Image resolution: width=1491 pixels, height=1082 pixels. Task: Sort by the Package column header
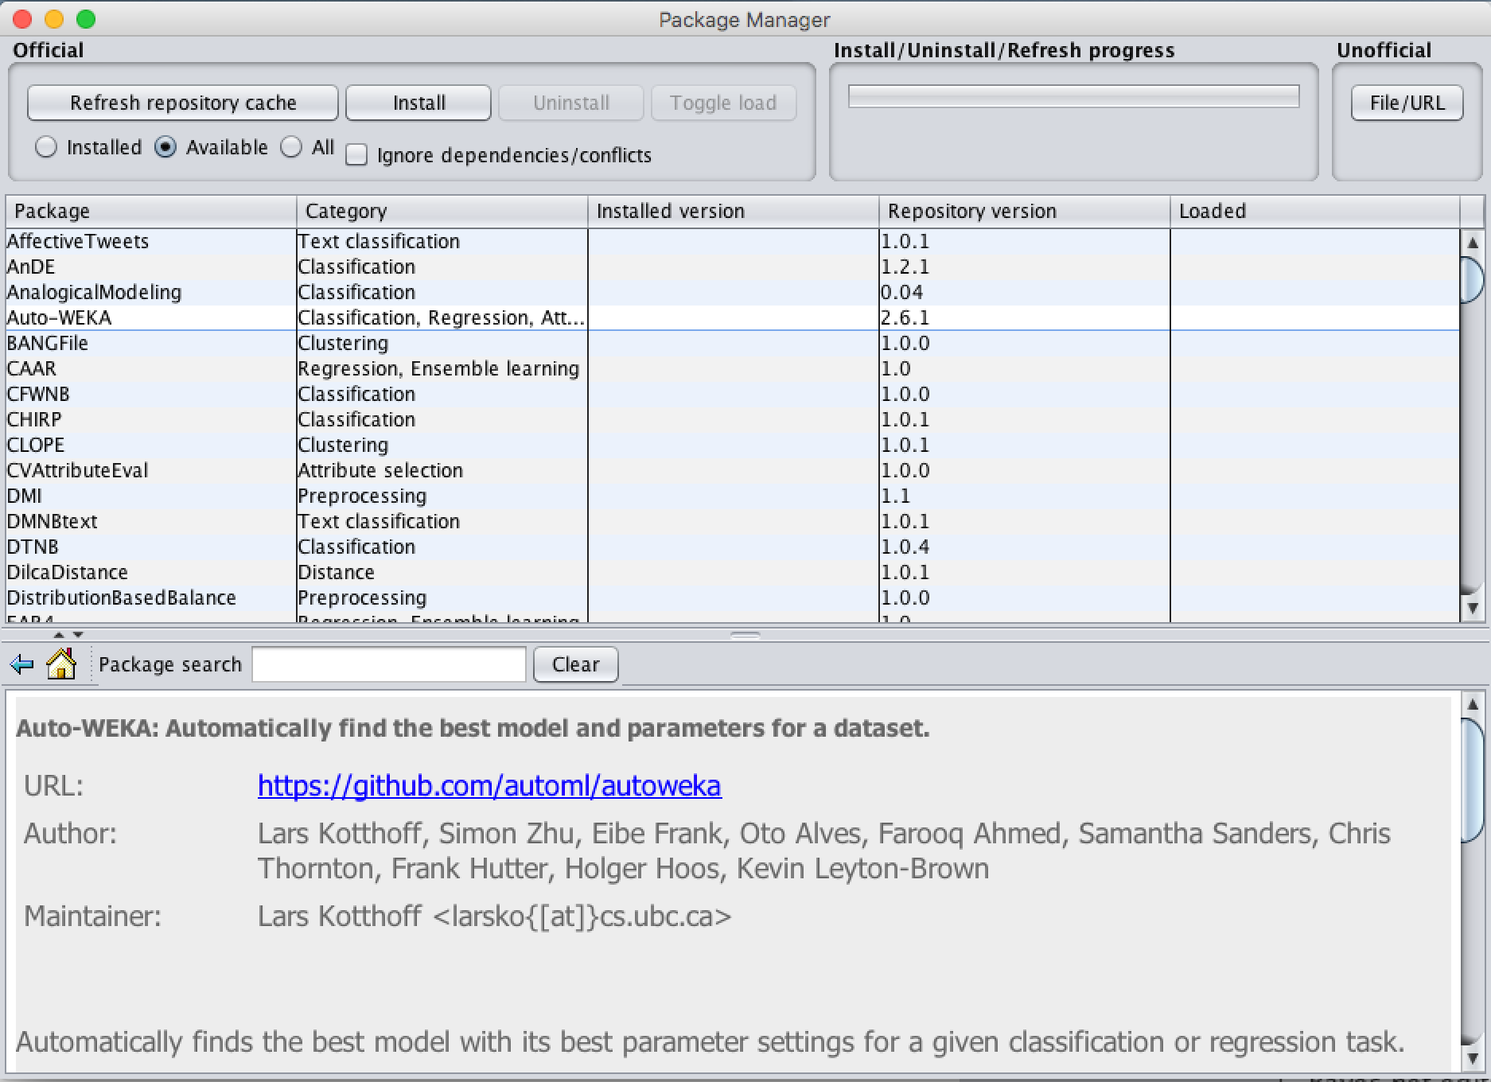pos(151,212)
